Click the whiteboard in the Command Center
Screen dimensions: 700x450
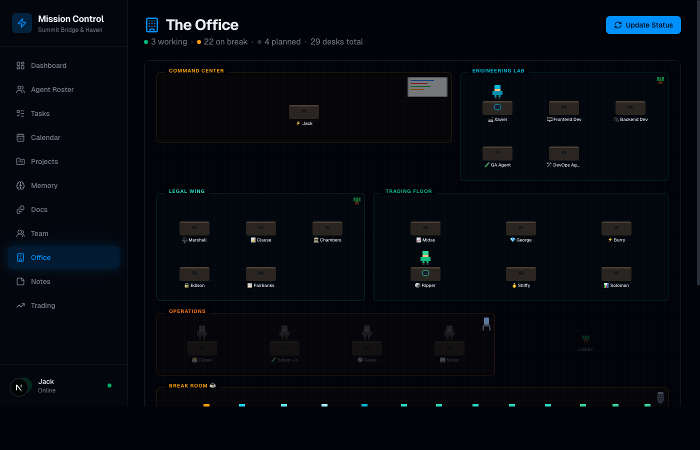tap(427, 86)
